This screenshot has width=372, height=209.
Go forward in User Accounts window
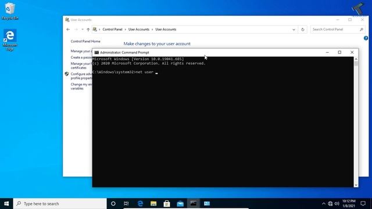point(76,30)
